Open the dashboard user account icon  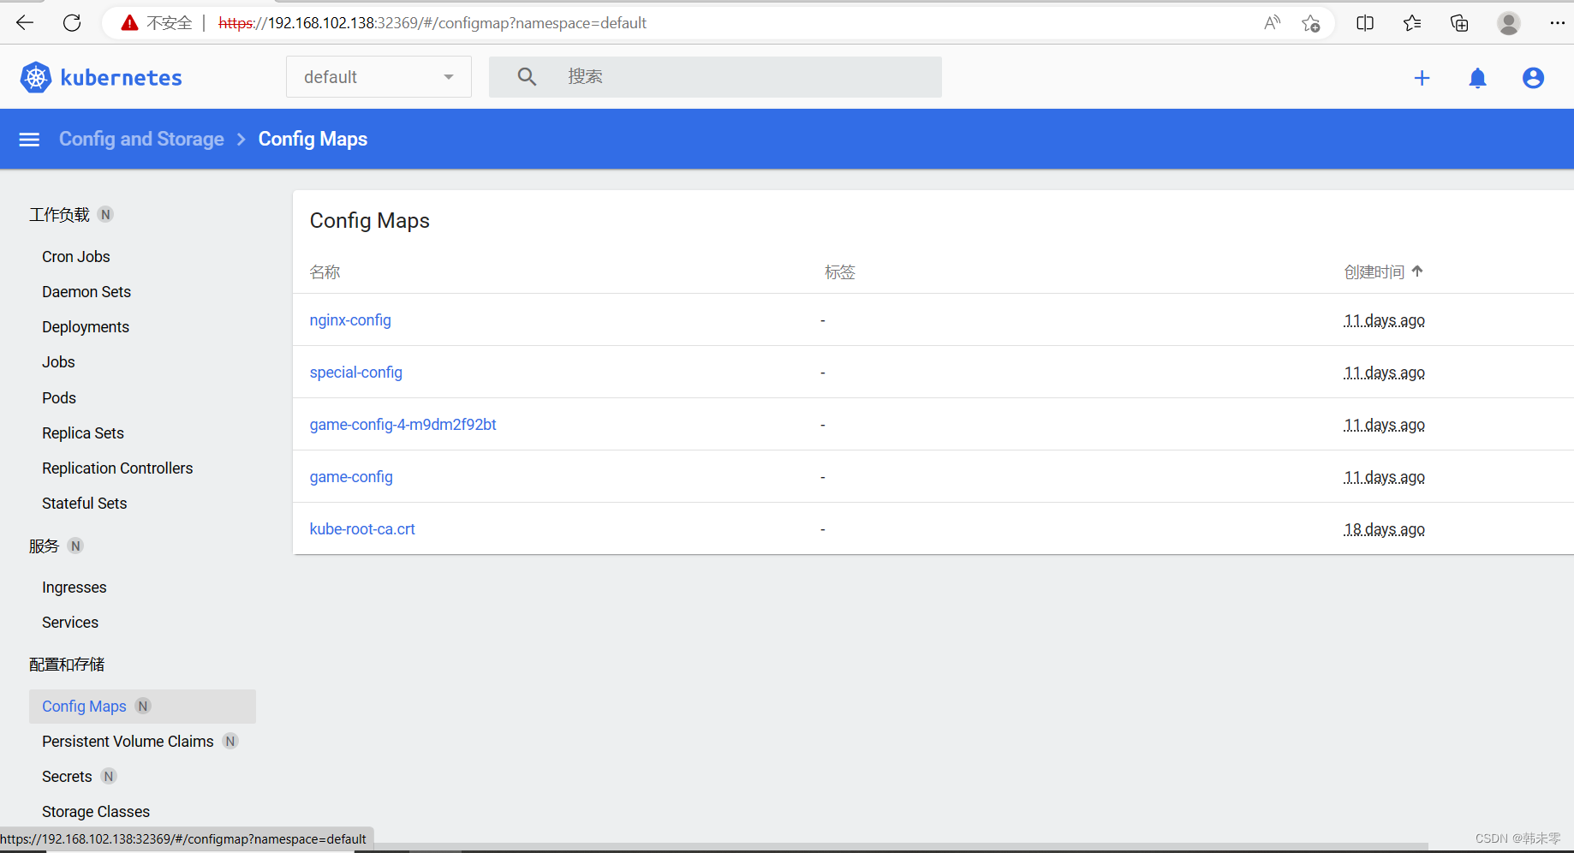[x=1533, y=77]
